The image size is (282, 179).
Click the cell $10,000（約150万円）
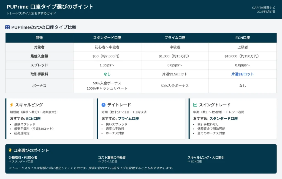coord(243,56)
